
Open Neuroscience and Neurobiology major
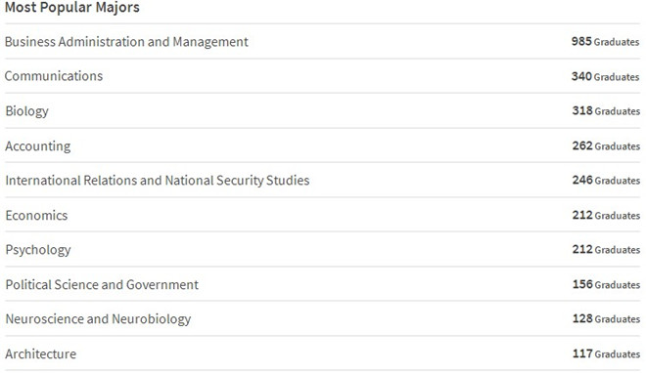click(98, 319)
